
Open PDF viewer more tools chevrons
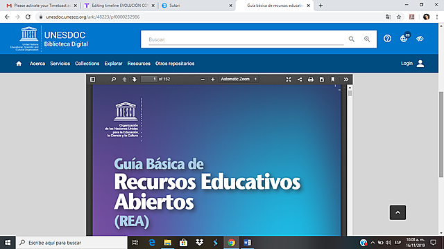pos(346,80)
